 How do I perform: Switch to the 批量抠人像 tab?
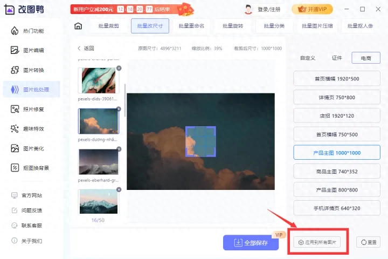pos(360,26)
